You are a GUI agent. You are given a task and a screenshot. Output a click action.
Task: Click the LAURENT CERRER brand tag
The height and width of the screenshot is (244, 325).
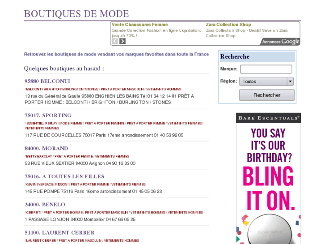tap(41, 240)
